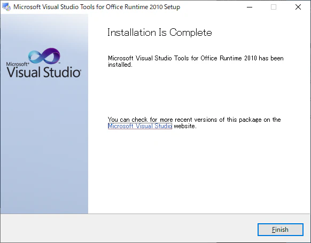Select the "Installation Is Complete" heading
Viewport: 311px width, 243px height.
160,33
